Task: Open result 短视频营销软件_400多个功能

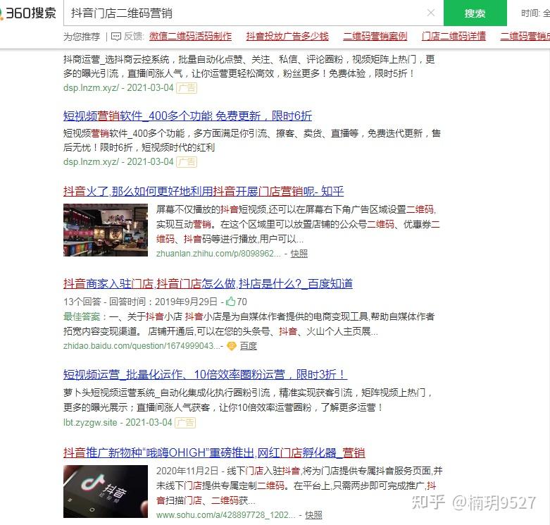Action: coord(187,116)
